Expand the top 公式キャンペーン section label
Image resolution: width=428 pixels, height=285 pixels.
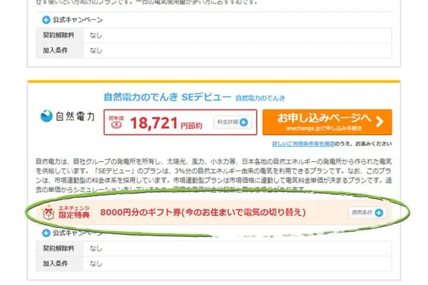77,20
